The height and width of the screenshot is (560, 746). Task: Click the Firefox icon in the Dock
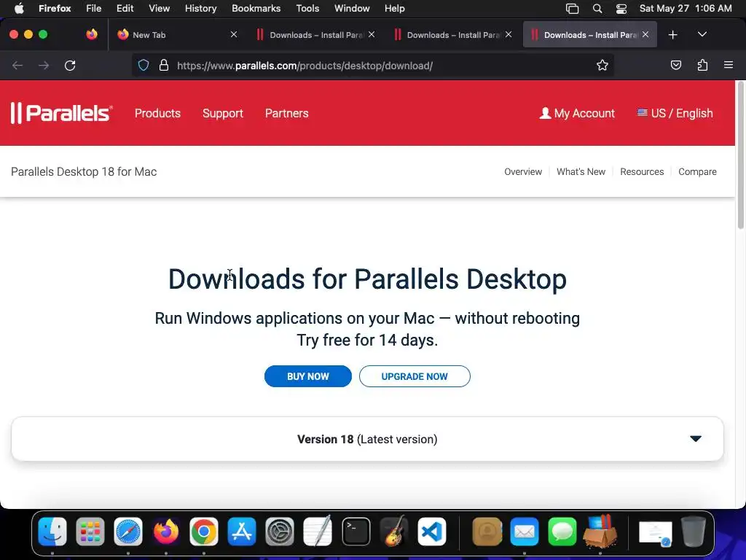(x=166, y=532)
